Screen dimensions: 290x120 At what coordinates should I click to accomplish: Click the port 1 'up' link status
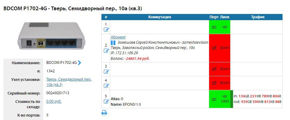click(x=225, y=27)
